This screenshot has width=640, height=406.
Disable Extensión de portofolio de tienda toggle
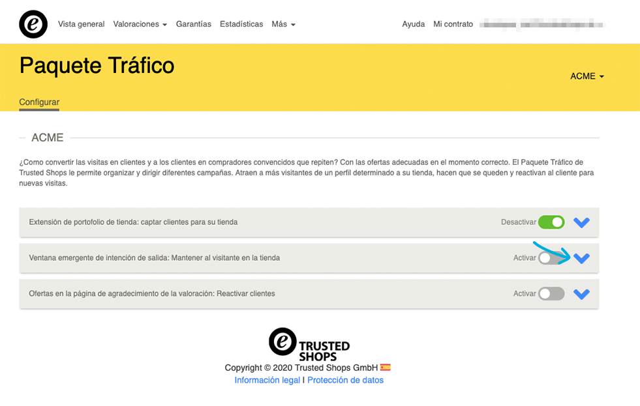(551, 222)
